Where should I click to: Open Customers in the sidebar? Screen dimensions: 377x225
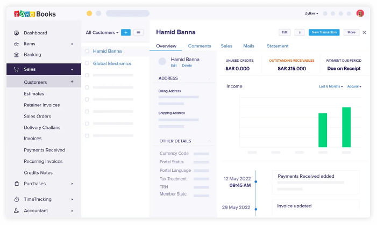(x=44, y=82)
